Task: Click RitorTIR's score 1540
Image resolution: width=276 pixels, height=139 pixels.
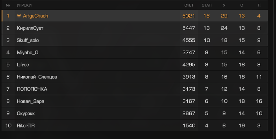Action: [189, 125]
